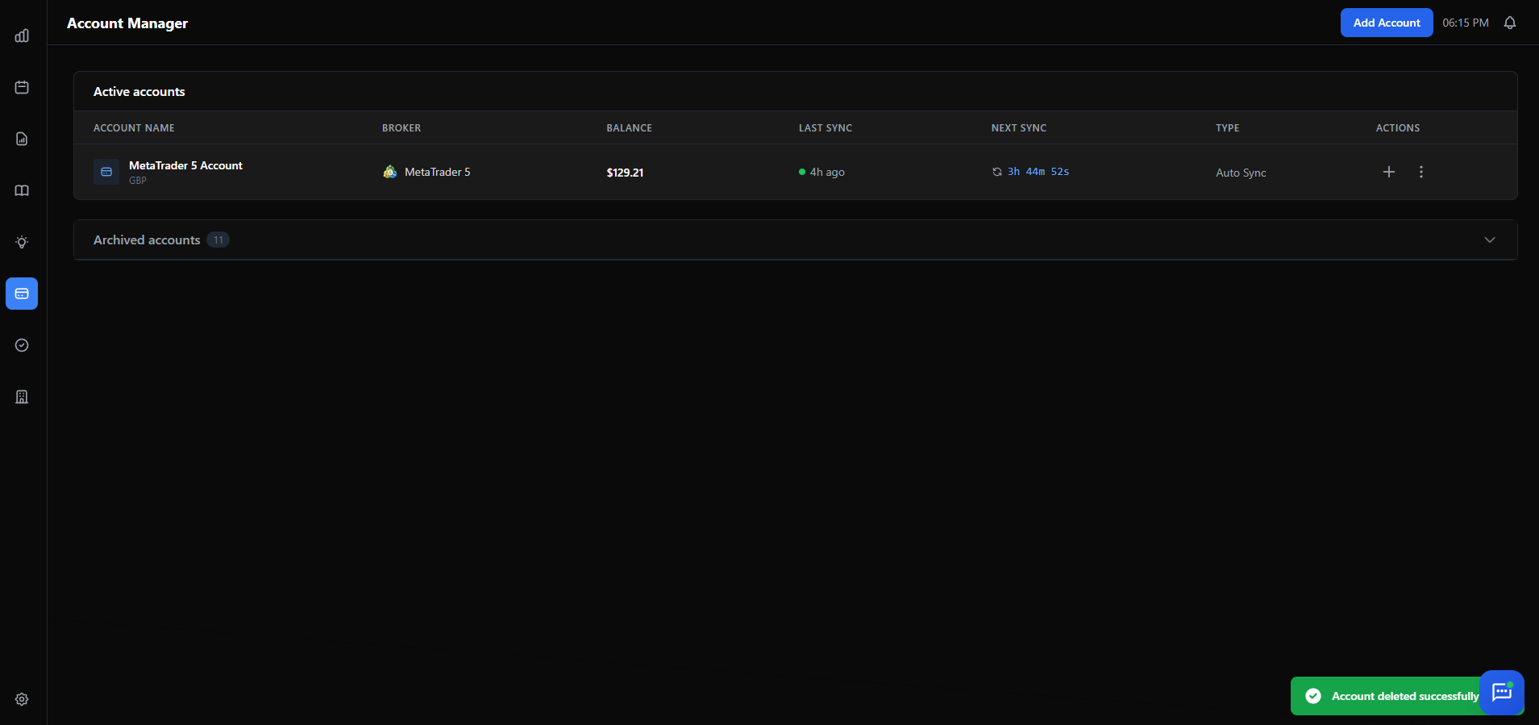Open the report document sidebar icon

click(x=22, y=139)
